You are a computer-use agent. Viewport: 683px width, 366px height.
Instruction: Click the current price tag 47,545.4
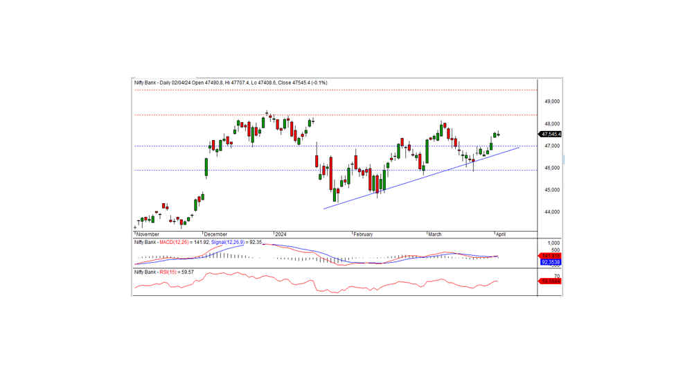[x=551, y=134]
